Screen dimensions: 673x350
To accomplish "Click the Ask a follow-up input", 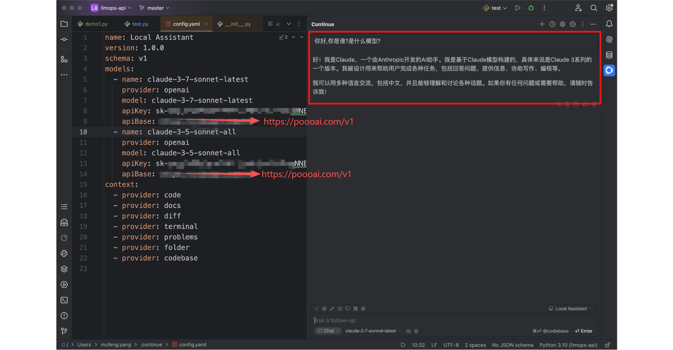I will click(x=421, y=321).
